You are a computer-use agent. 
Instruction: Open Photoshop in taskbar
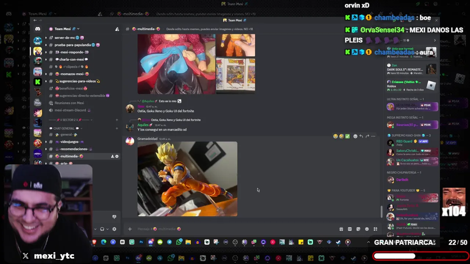[x=141, y=242]
